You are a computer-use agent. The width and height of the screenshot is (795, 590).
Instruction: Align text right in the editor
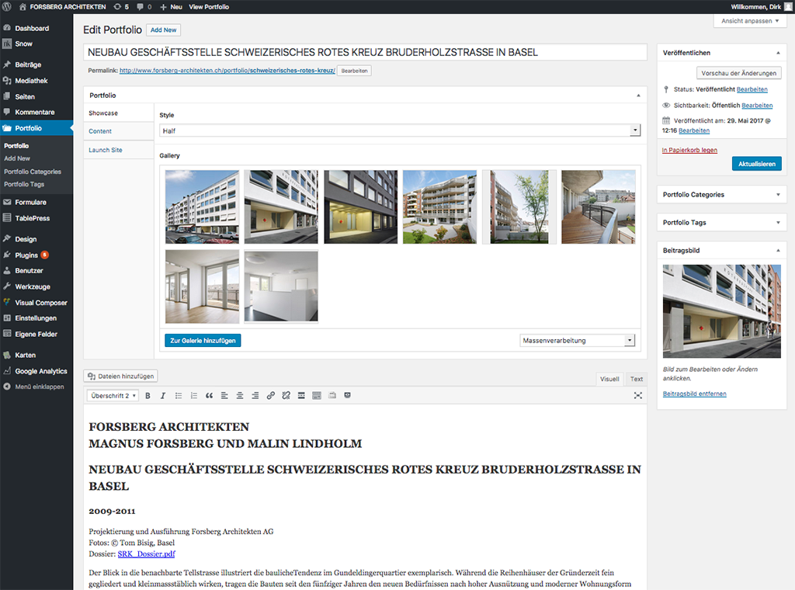(255, 396)
